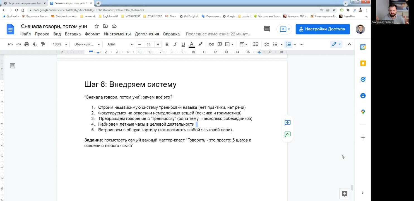Open the comment history icon
The height and width of the screenshot is (201, 414).
(x=267, y=29)
